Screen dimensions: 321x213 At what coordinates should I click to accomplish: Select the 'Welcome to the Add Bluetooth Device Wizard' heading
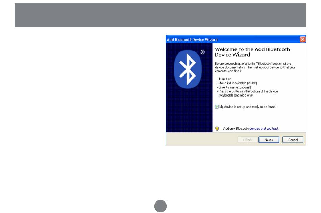pos(252,52)
